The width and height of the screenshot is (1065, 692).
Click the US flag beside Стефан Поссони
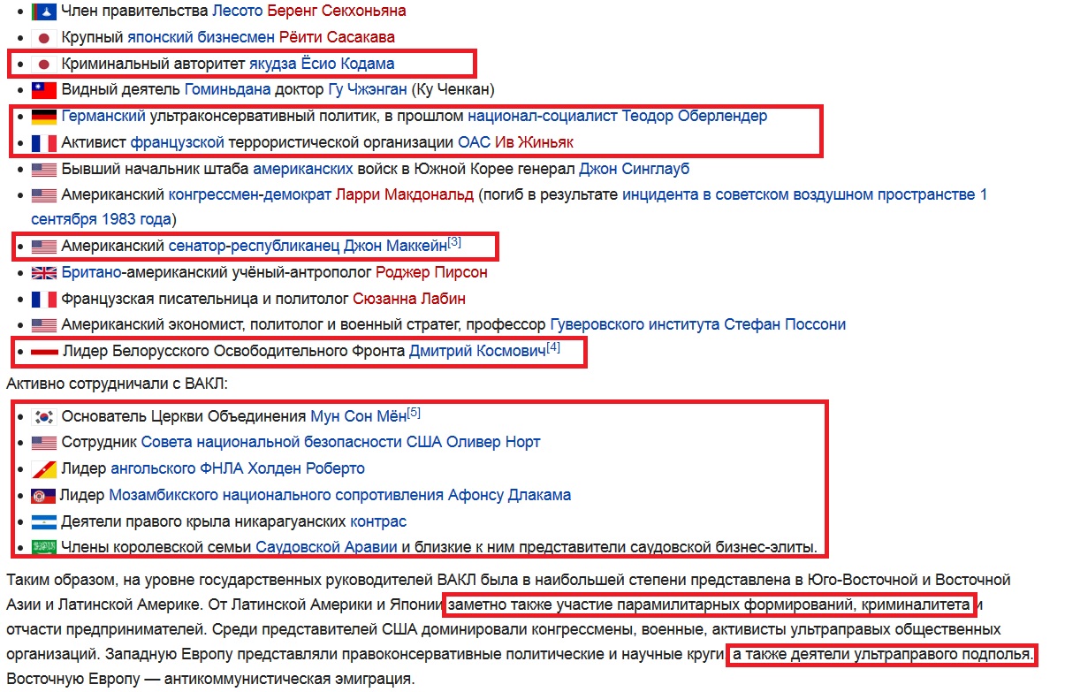[44, 325]
